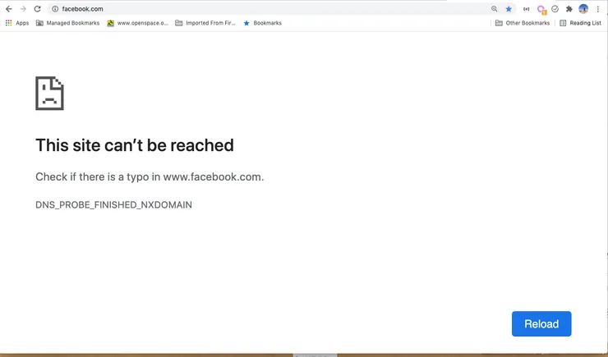Click the brackets extension icon
Viewport: 608px width, 357px height.
point(526,9)
